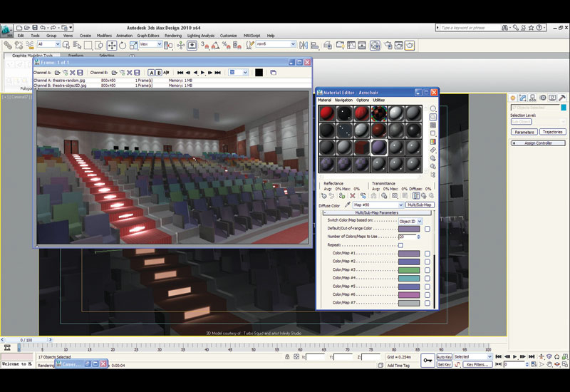Screen dimensions: 570x392
Task: Enable the Repeat checkbox
Action: 400,245
